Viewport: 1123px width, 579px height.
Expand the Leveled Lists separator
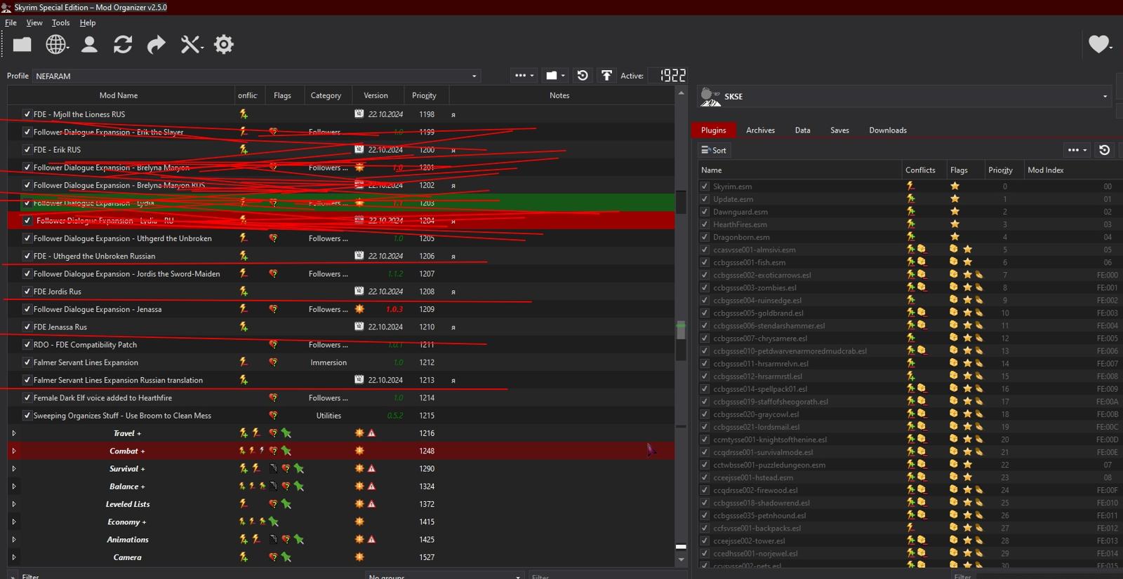(13, 504)
